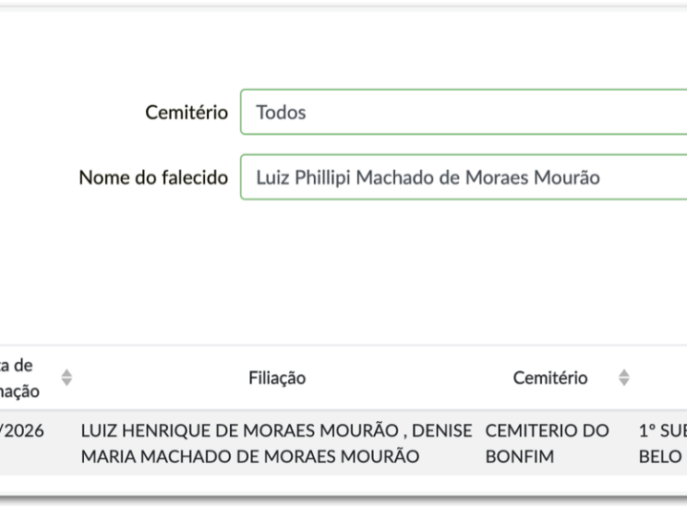Click the Cemitério form label
The width and height of the screenshot is (687, 506).
186,113
